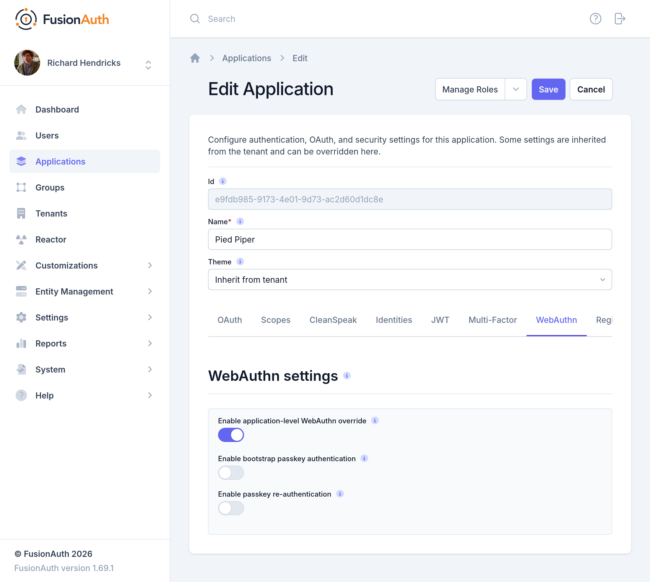Viewport: 650px width, 582px height.
Task: Click the Applications layers icon in sidebar
Action: pyautogui.click(x=21, y=162)
